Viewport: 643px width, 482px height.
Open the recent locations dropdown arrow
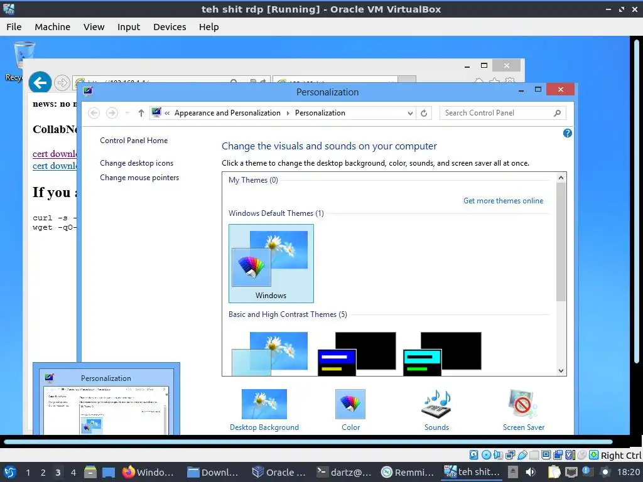click(127, 113)
